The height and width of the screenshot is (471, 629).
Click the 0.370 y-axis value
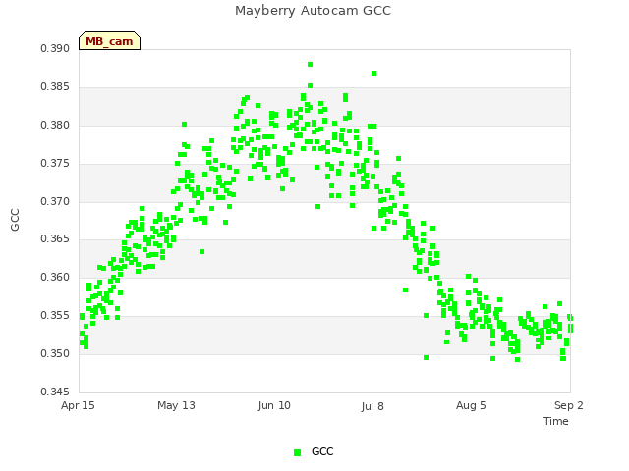tap(55, 201)
